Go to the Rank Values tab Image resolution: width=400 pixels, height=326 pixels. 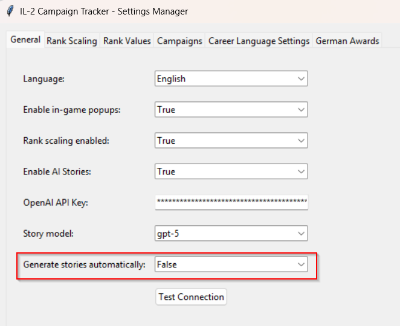tap(127, 41)
